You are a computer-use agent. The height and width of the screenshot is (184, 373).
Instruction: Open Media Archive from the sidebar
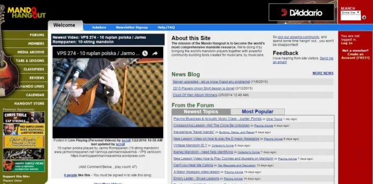pyautogui.click(x=31, y=52)
